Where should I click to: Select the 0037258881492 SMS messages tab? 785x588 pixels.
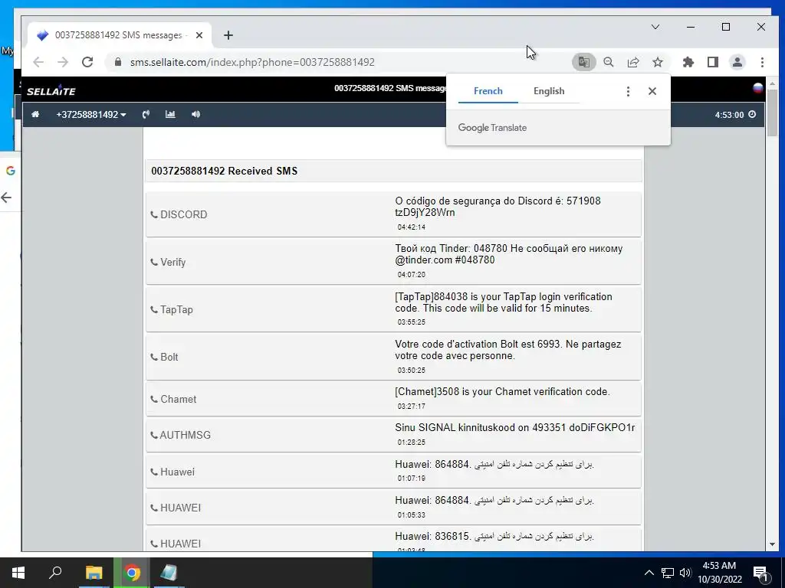(x=119, y=35)
